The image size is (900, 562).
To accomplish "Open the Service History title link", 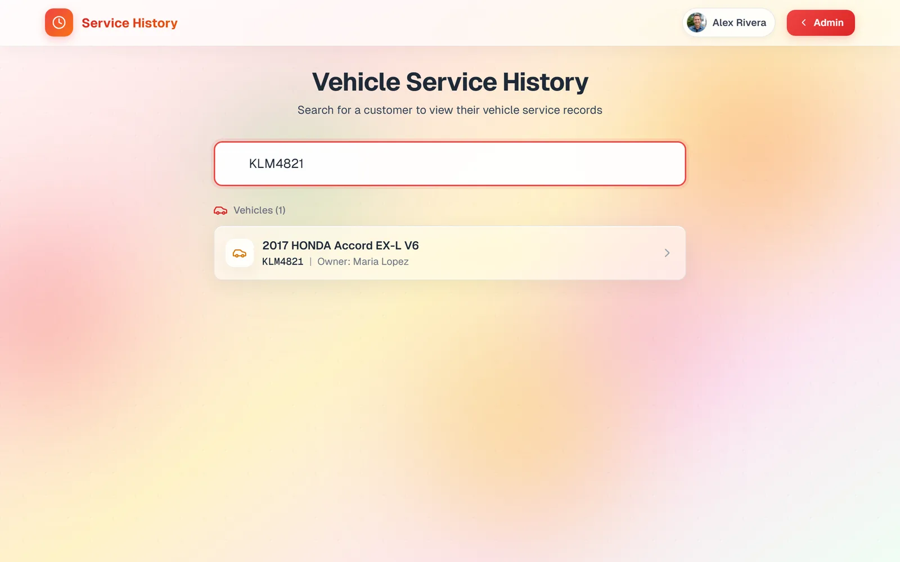I will [x=129, y=23].
